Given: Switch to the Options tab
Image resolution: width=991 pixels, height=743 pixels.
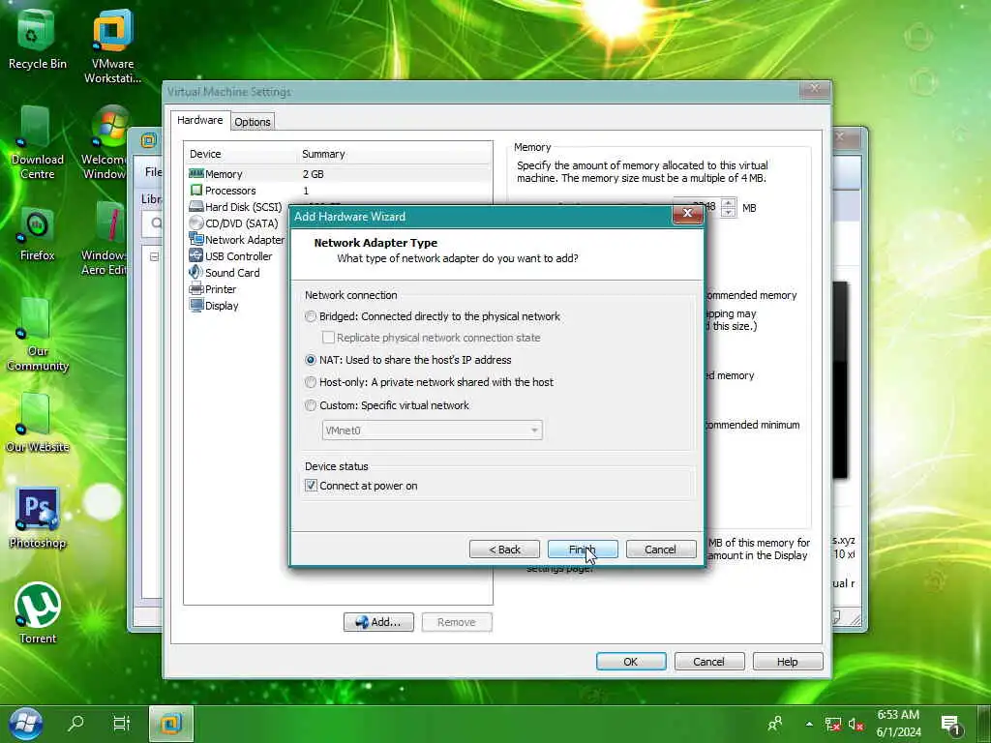Looking at the screenshot, I should tap(253, 122).
